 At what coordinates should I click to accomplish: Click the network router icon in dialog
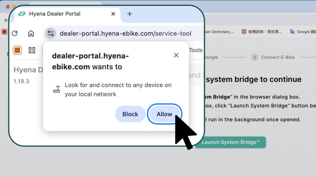point(57,89)
